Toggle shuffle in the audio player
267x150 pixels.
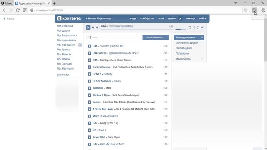(x=194, y=27)
